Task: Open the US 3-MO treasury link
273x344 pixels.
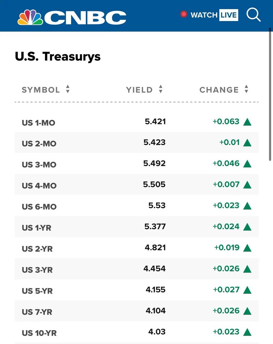Action: (39, 165)
